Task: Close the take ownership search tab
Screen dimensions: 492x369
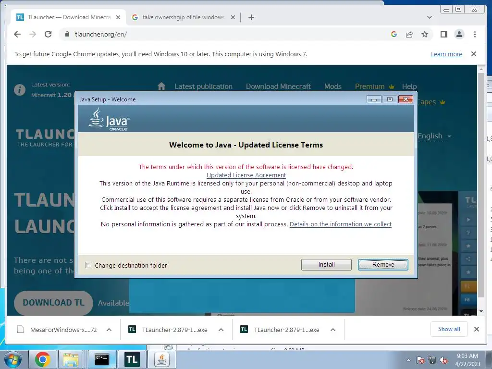Action: 233,17
